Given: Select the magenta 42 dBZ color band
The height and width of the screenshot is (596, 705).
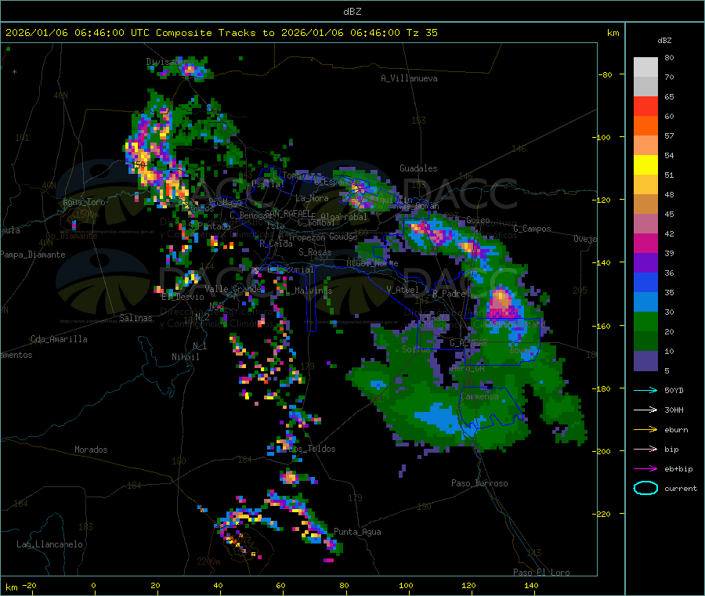Looking at the screenshot, I should [x=645, y=243].
